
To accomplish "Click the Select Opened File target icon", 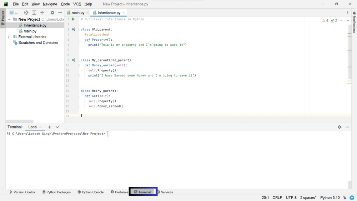I will [x=26, y=12].
